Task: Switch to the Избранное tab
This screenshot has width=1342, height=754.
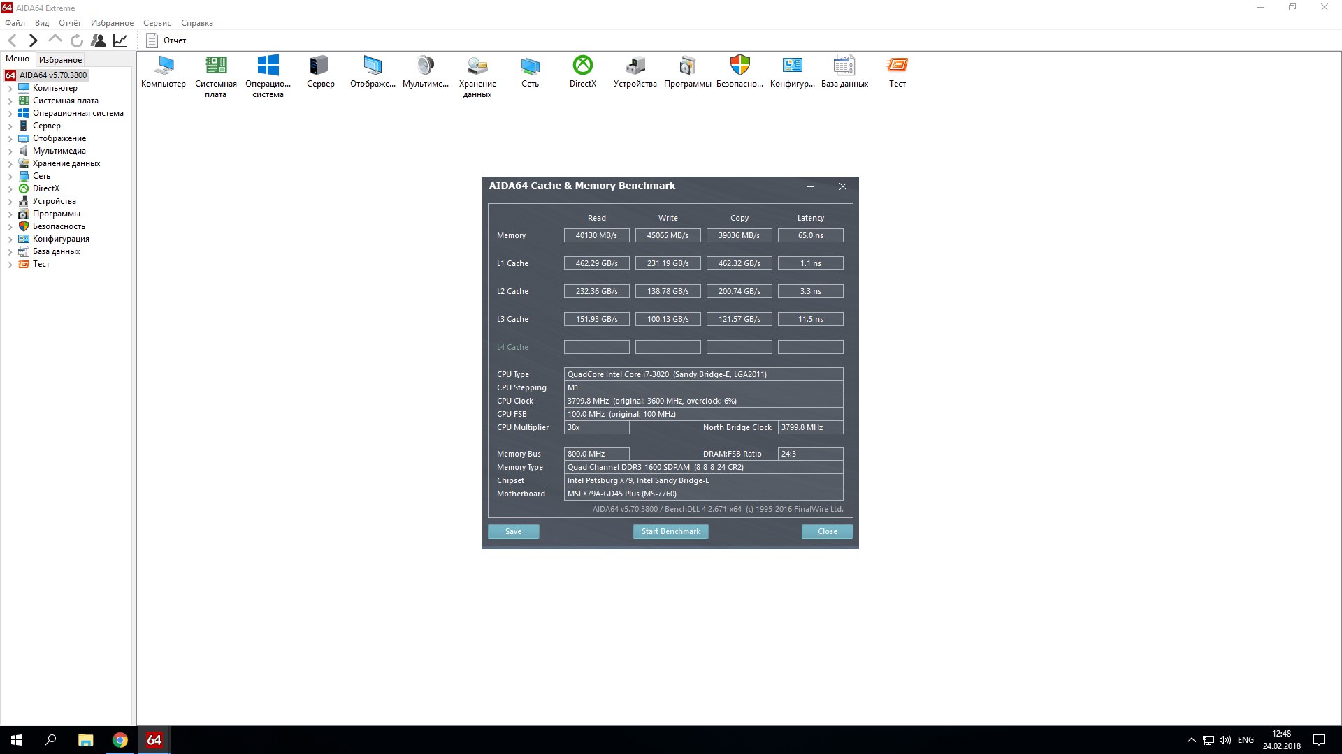Action: point(60,59)
